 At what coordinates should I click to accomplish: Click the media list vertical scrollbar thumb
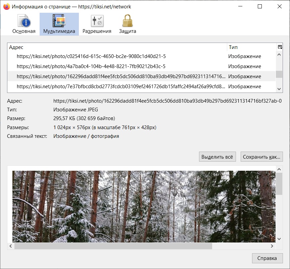[x=279, y=74]
